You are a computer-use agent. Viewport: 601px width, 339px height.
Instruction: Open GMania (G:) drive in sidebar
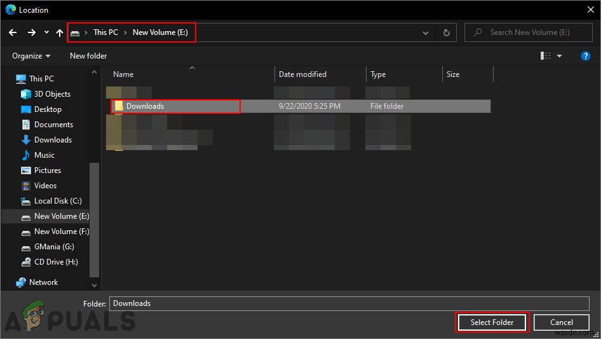point(54,247)
